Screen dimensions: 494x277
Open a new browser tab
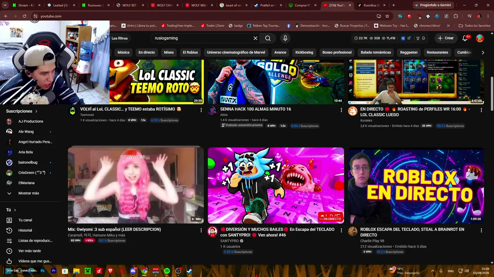(x=394, y=5)
